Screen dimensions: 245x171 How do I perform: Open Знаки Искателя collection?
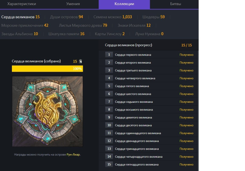point(134,25)
